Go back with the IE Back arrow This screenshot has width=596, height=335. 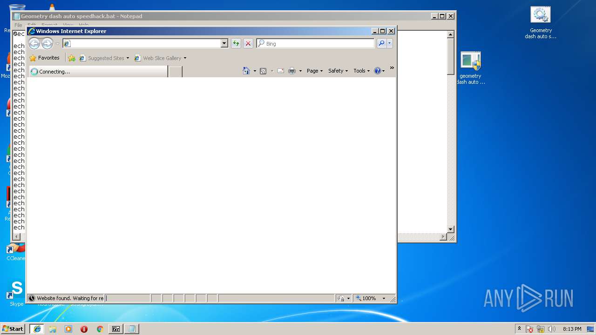pos(34,43)
